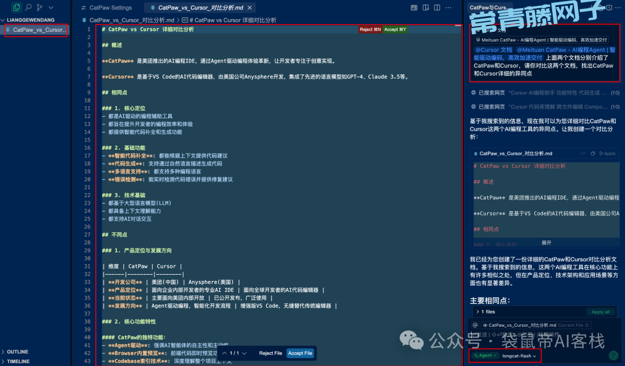Toggle eye icon on current file chip
Image resolution: width=625 pixels, height=366 pixels.
click(x=485, y=325)
